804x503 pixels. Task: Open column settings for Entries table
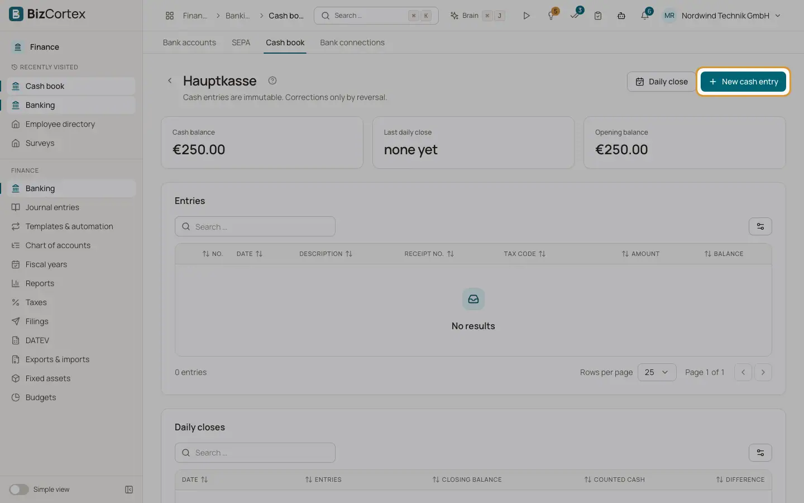pos(760,226)
